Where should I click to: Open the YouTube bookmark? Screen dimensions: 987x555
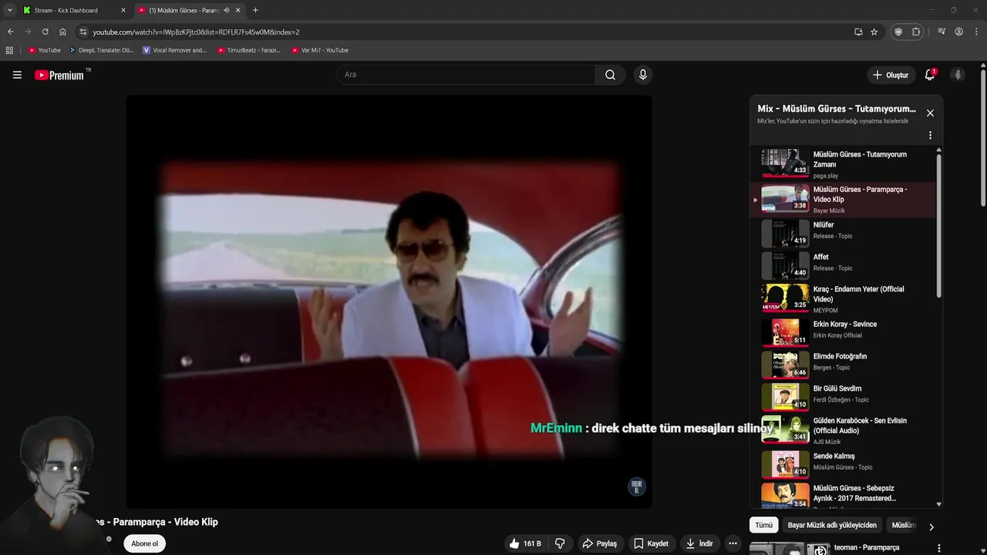44,50
